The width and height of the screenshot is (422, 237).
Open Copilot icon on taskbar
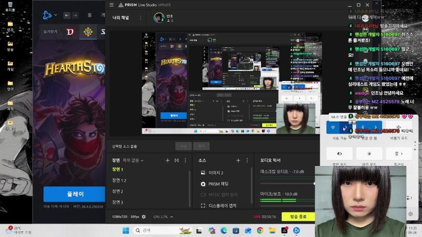coord(212,231)
